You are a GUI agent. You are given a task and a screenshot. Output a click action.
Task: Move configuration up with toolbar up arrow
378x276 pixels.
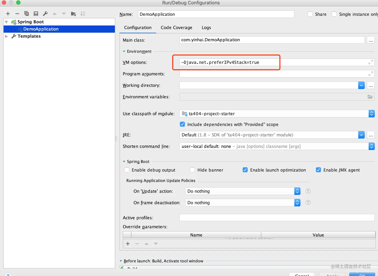point(54,14)
